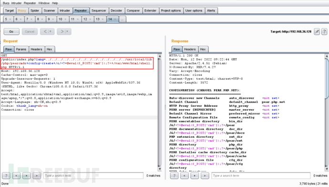Click response pane scrollbar down arrow

[327, 169]
